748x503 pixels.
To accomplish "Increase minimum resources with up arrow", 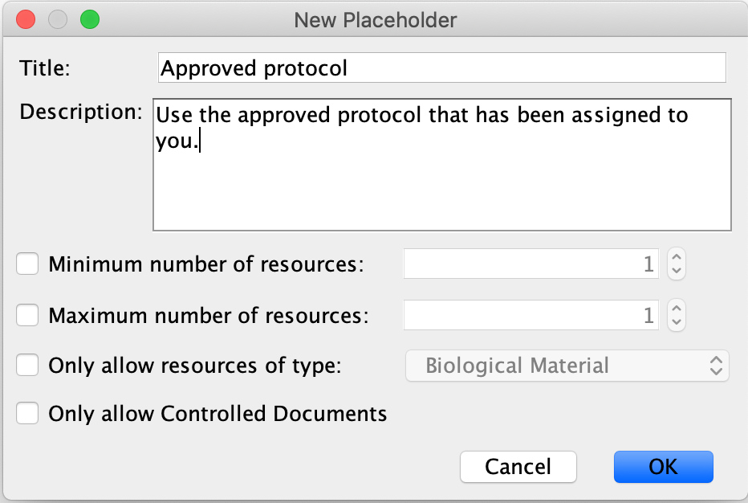I will point(677,257).
